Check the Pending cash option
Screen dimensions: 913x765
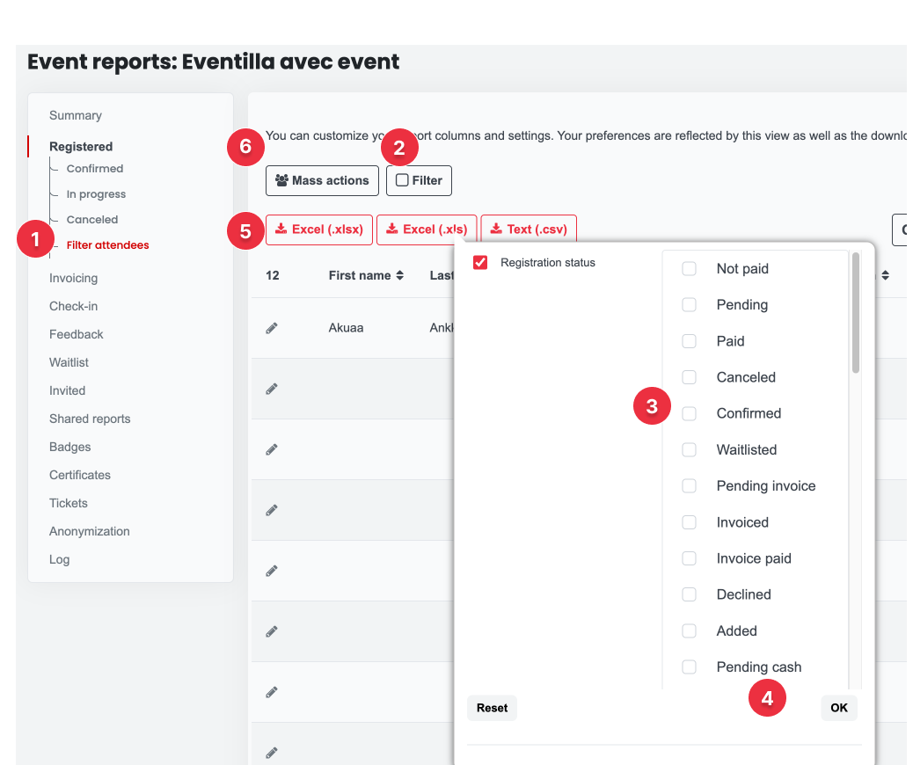[689, 667]
